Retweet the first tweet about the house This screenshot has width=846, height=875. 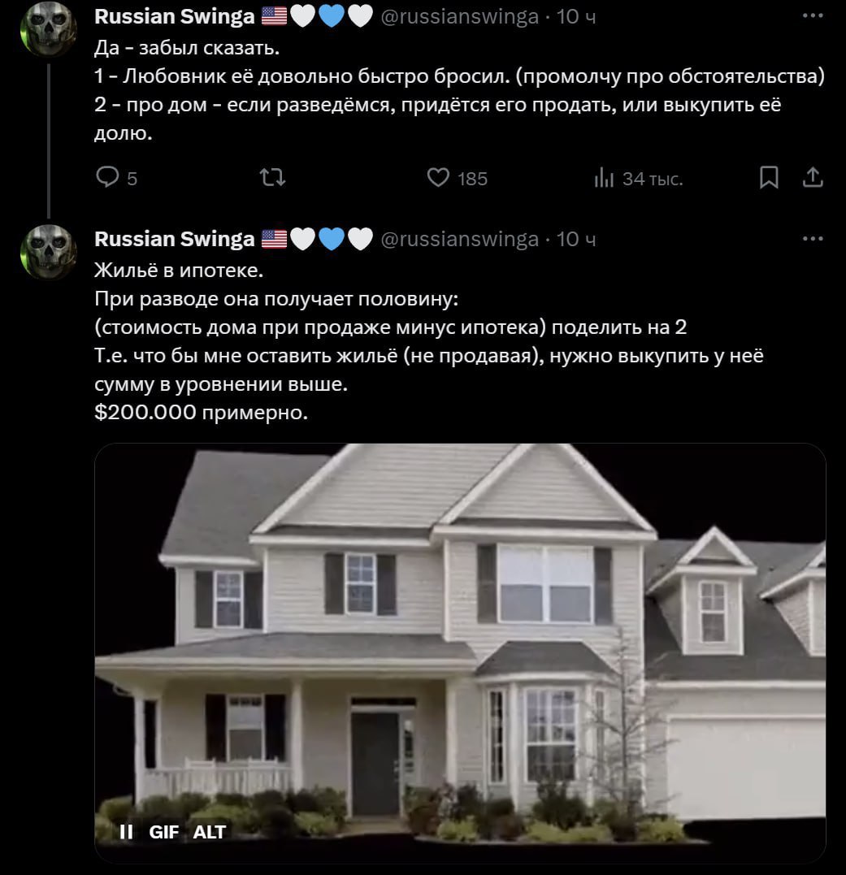tap(272, 178)
